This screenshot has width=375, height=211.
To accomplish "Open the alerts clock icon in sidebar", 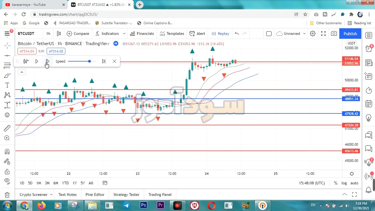I will [369, 49].
